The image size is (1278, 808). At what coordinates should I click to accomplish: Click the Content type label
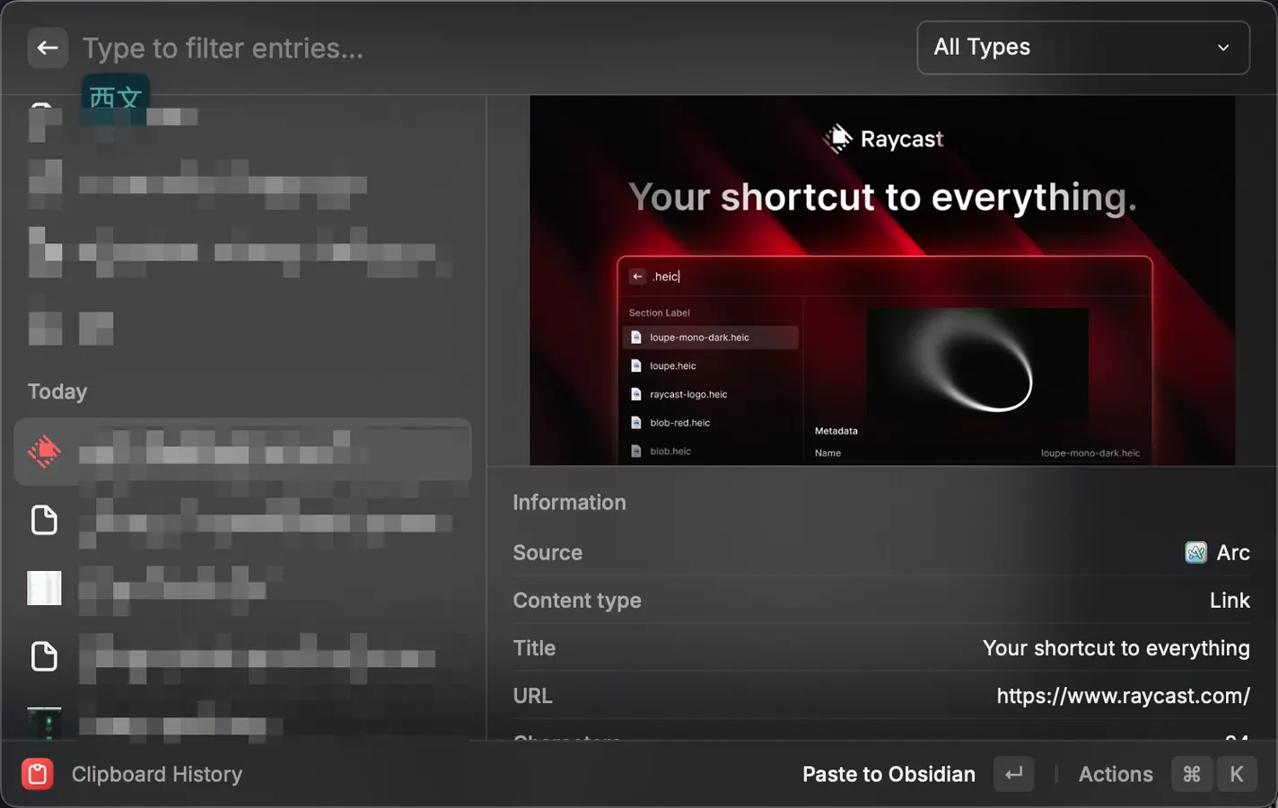tap(577, 601)
